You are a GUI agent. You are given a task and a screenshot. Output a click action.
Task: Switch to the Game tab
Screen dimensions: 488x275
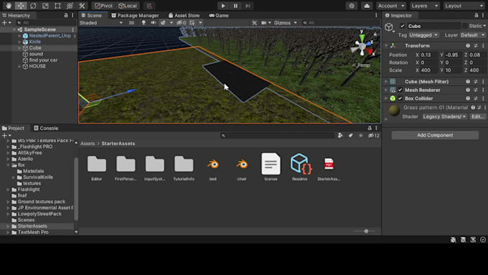click(219, 15)
